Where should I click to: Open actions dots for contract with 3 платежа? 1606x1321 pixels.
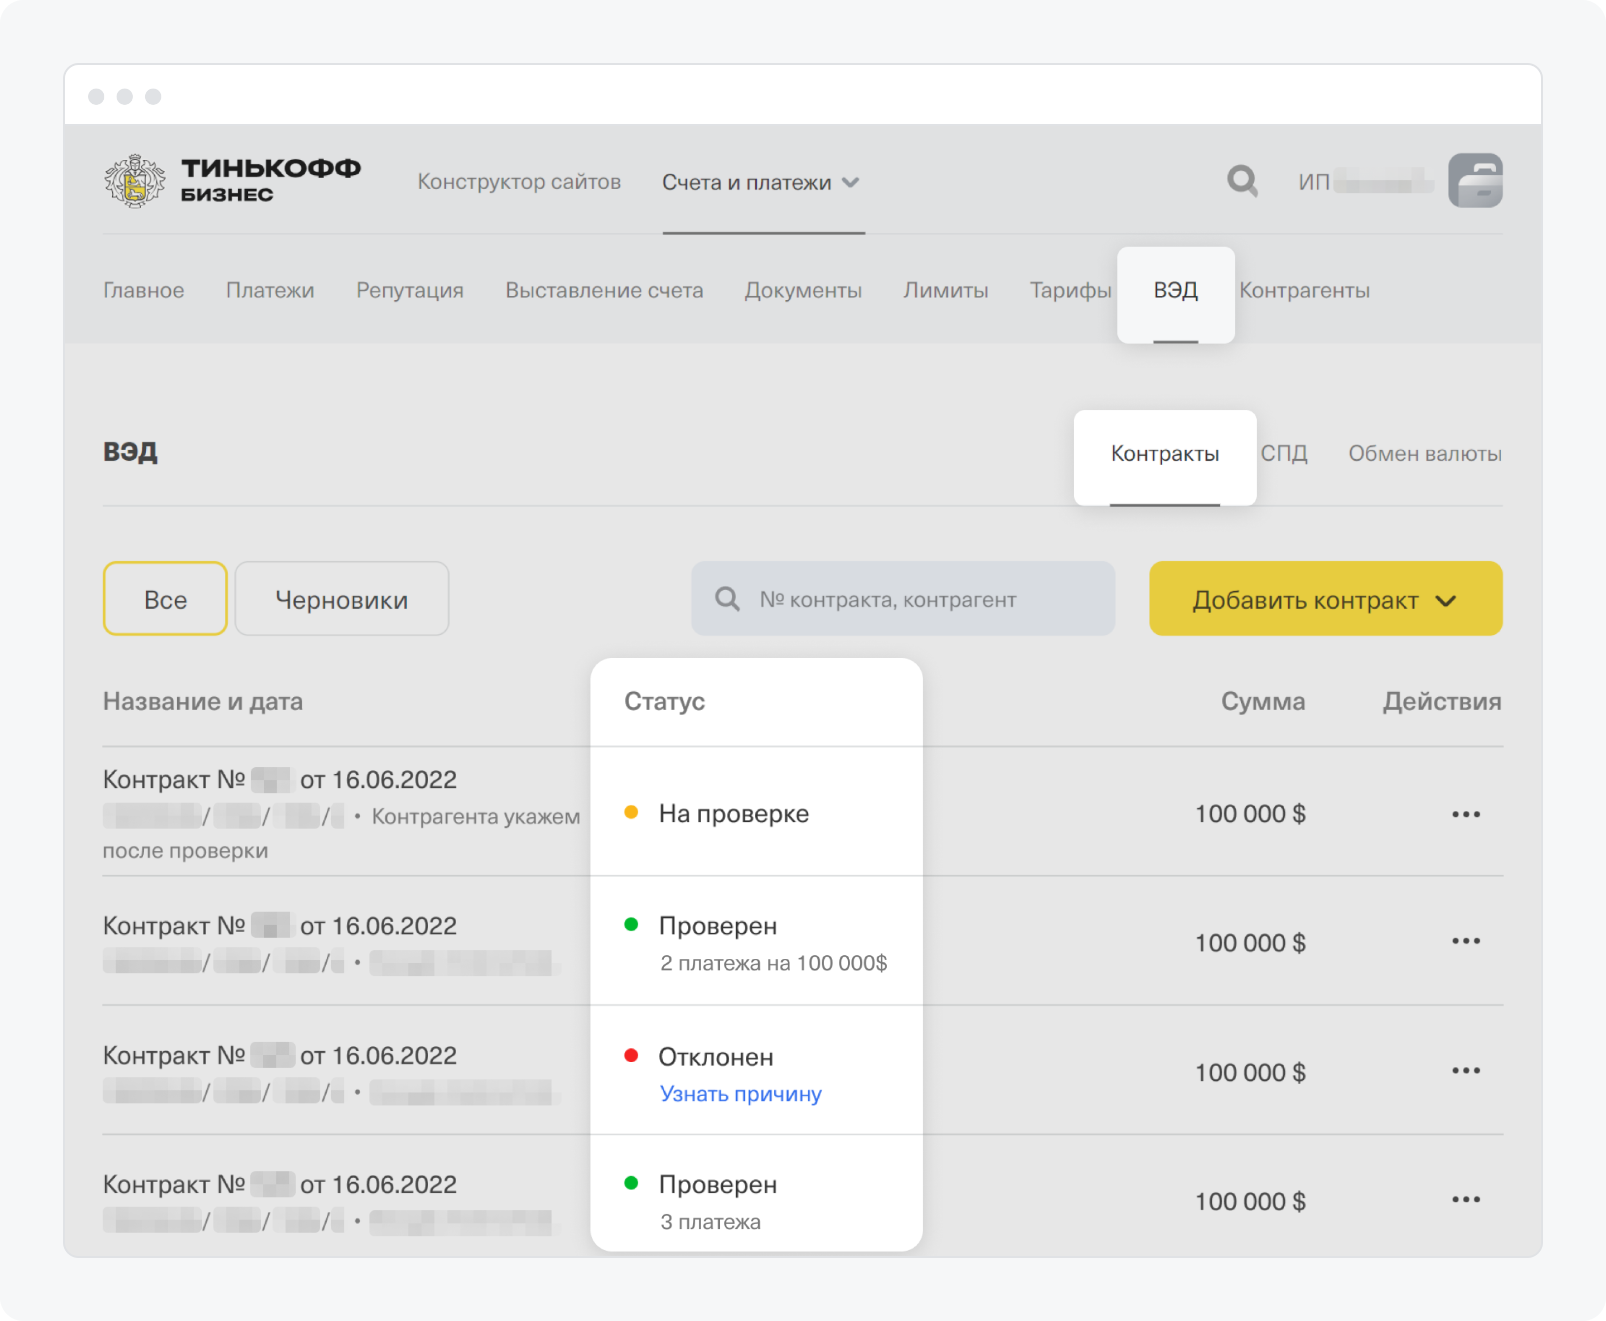[1465, 1200]
